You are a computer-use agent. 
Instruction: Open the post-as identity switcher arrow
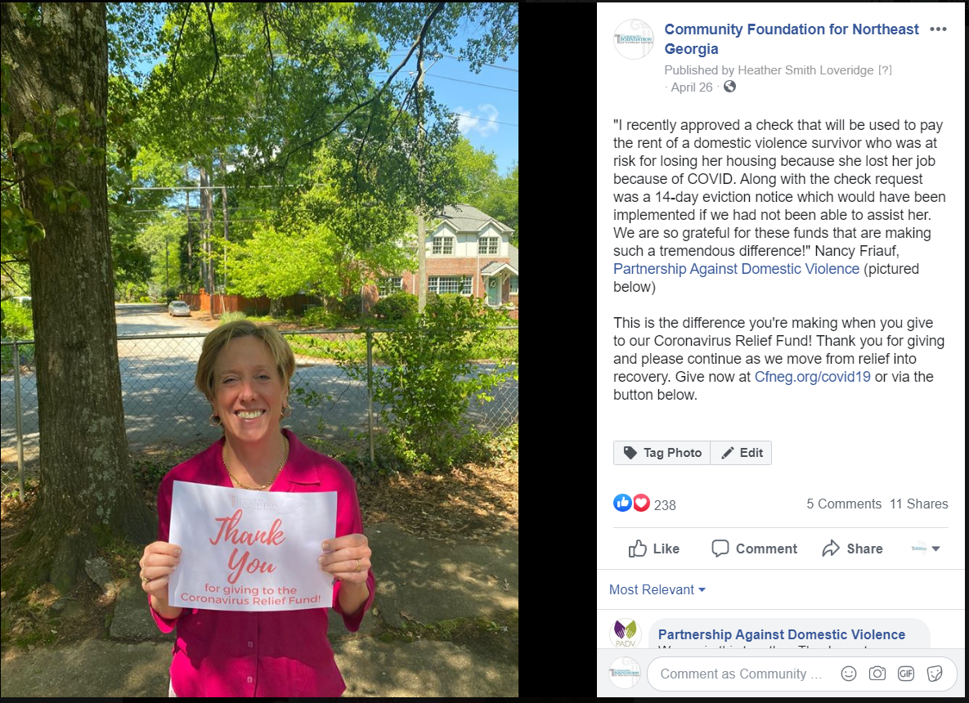tap(926, 549)
